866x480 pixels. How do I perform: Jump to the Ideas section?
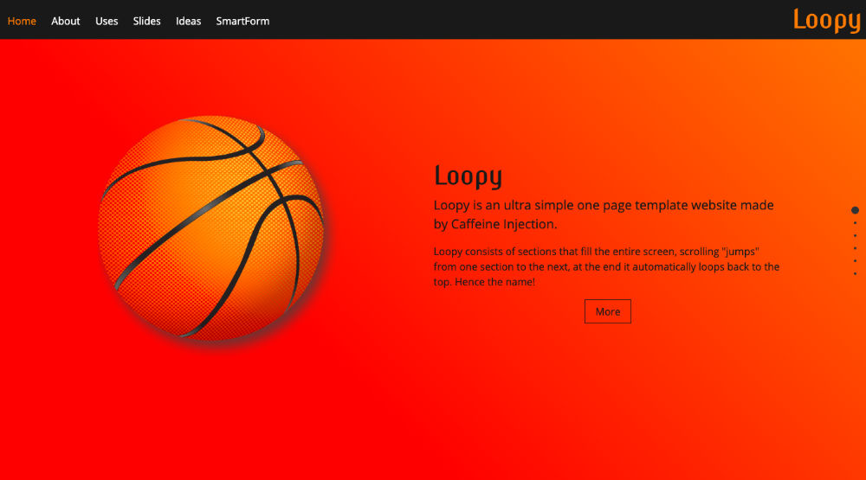coord(188,21)
